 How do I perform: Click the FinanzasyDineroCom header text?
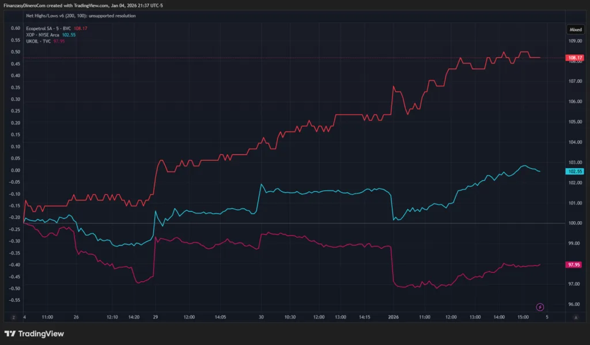[x=25, y=6]
